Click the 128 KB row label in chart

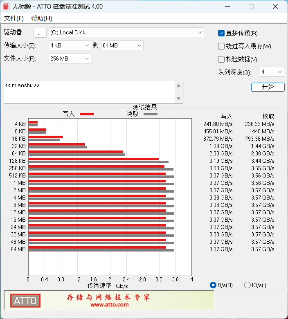tap(17, 161)
